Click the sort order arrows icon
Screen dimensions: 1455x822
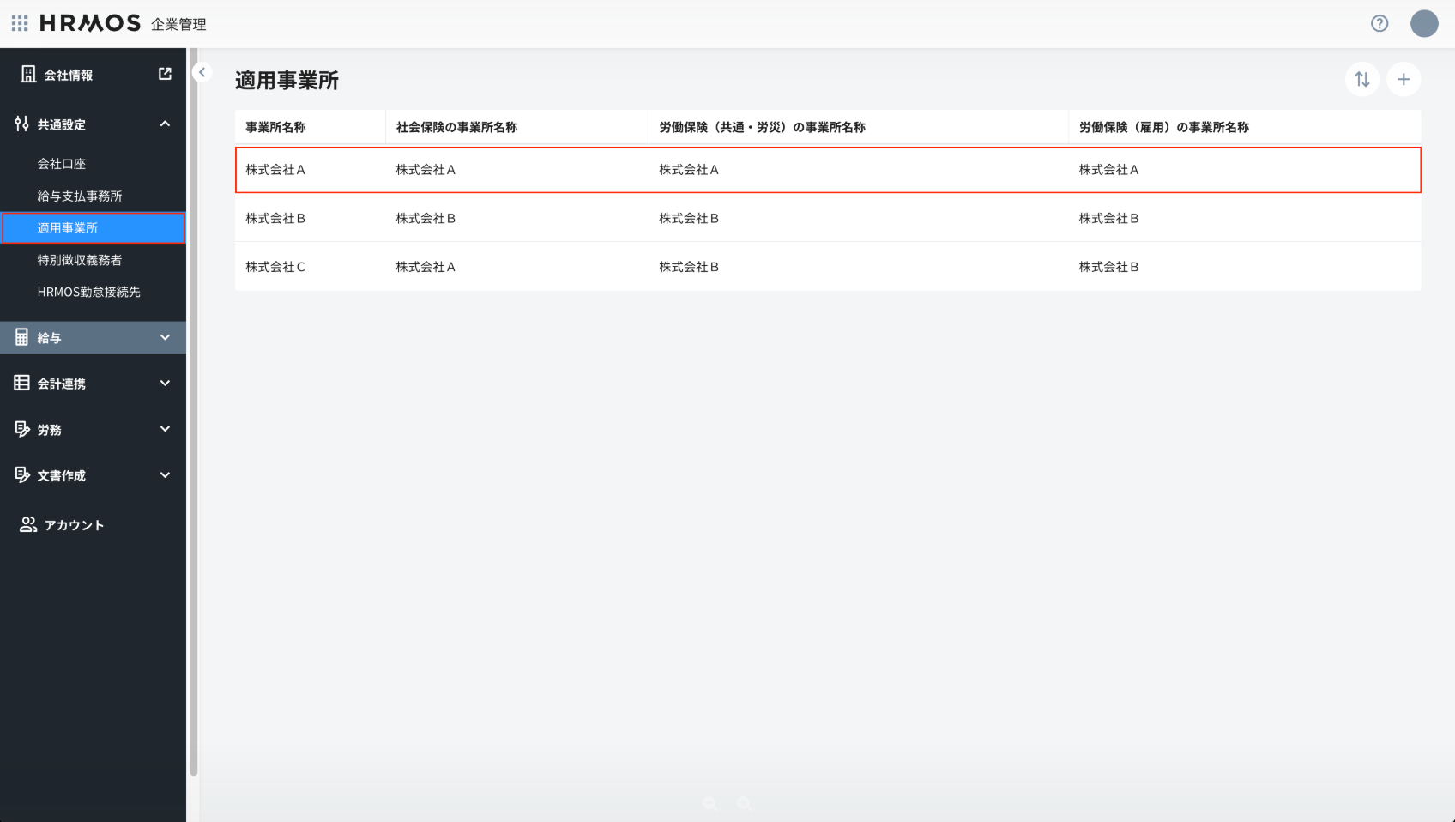tap(1362, 80)
